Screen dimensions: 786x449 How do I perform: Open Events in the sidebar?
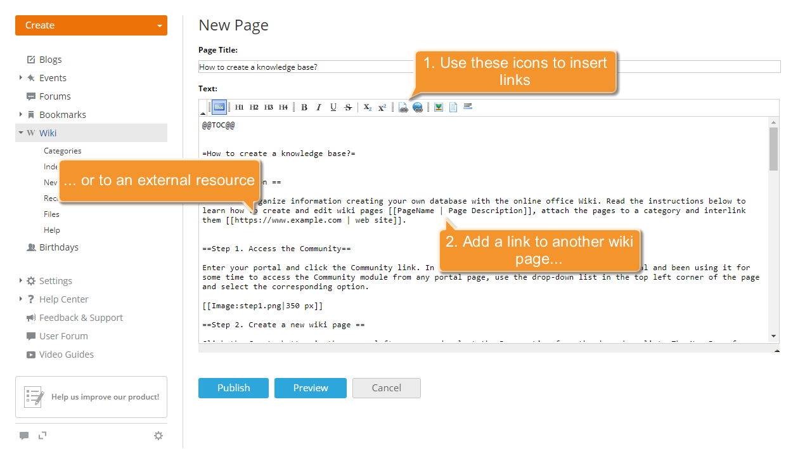pos(53,78)
